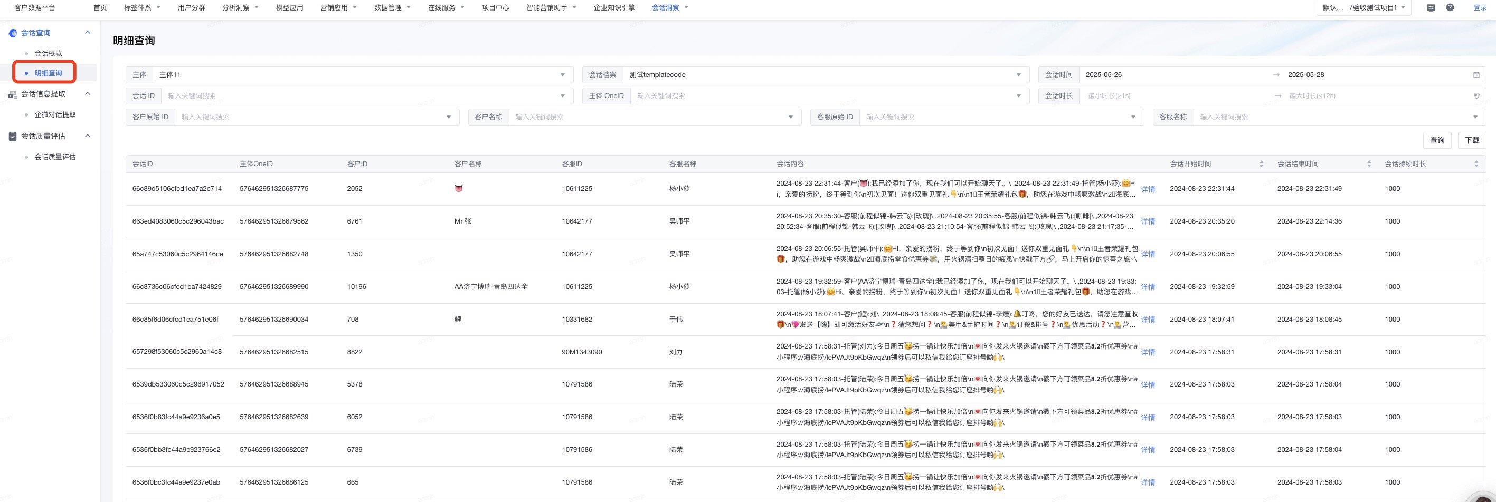Select 会话概览 in sidebar

pos(48,53)
